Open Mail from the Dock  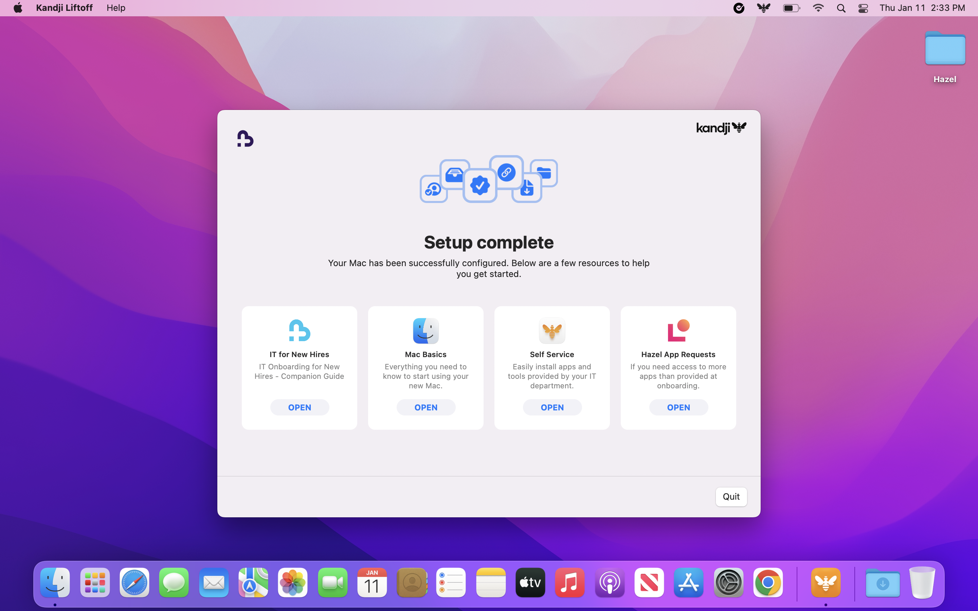pos(214,583)
